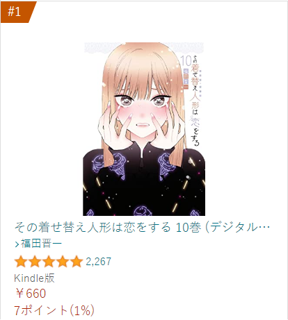Click the vertical title text on the cover
The width and height of the screenshot is (288, 320).
195,102
